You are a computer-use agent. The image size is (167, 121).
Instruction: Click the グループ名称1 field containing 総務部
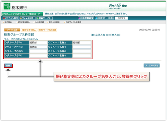tap(38, 43)
